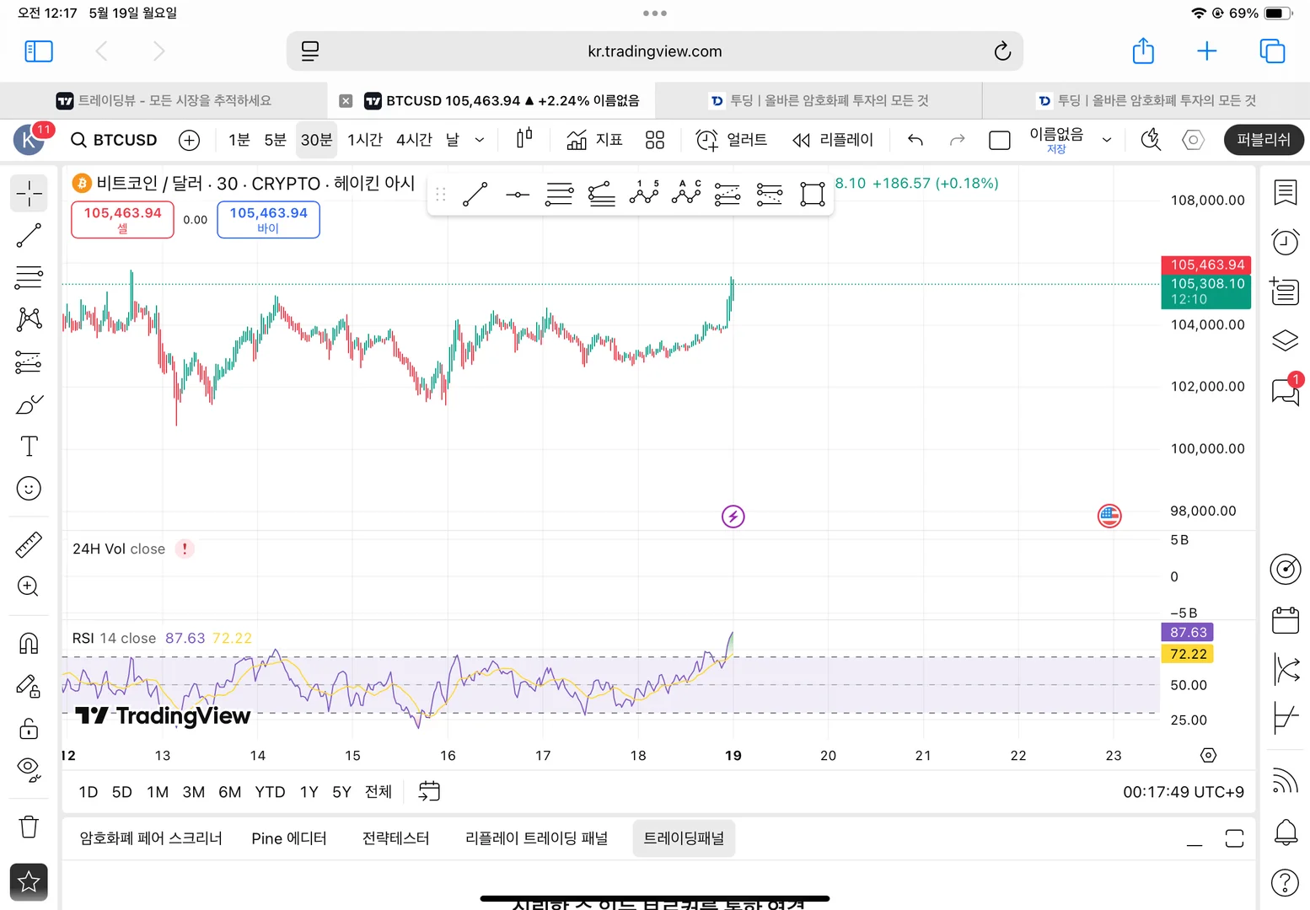Toggle lock all drawings

point(29,729)
